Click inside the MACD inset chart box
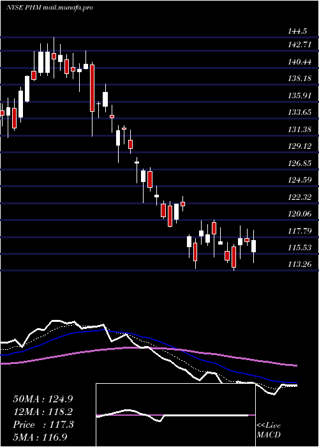The image size is (319, 447). [175, 415]
